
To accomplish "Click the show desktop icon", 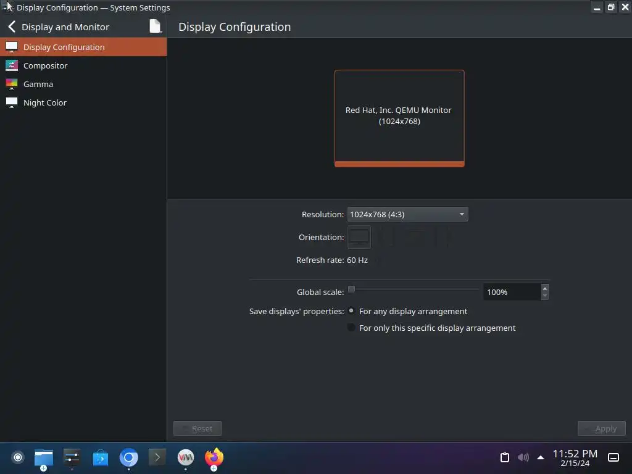I will click(613, 457).
